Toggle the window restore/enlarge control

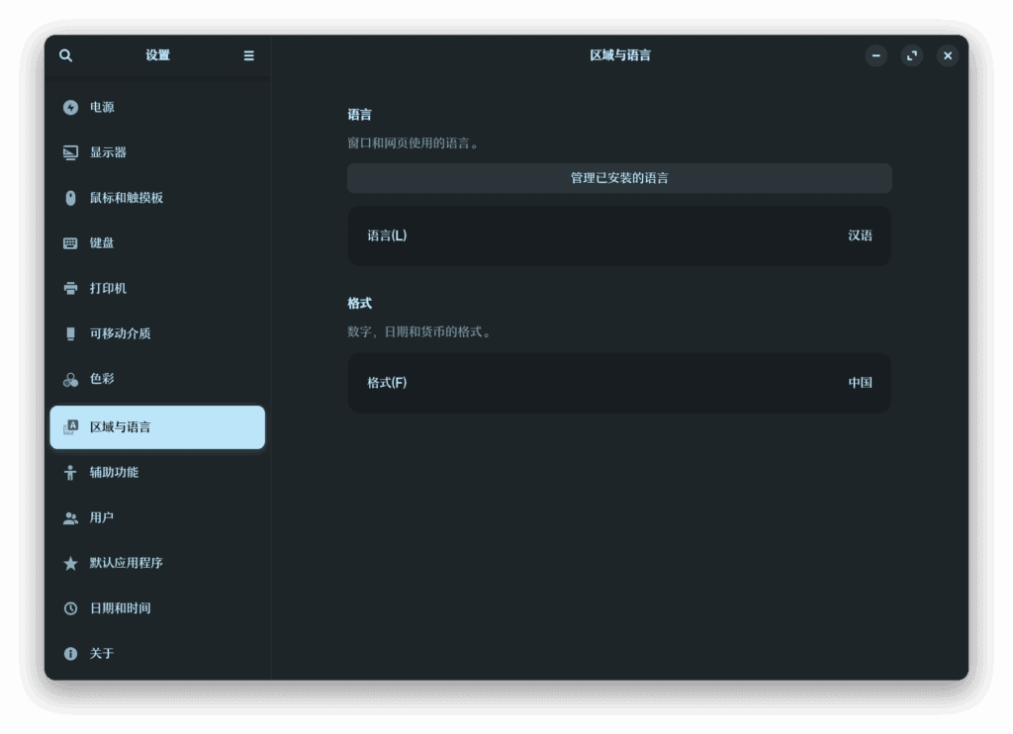pos(912,55)
